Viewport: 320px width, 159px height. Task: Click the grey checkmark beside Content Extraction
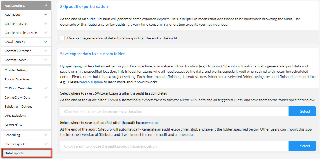point(46,51)
